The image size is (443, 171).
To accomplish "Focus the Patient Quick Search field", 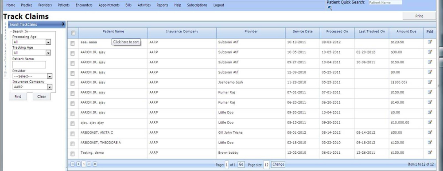I will tap(385, 2).
